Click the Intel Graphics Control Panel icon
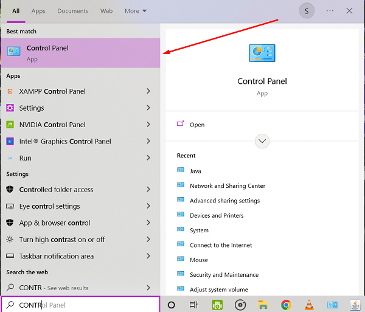Screen dimensions: 365x312 (10, 141)
